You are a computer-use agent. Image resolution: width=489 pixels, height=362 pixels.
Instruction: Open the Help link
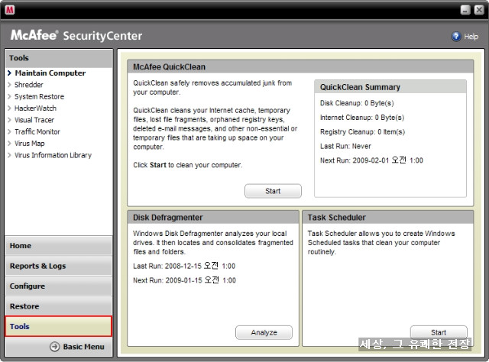[x=471, y=37]
